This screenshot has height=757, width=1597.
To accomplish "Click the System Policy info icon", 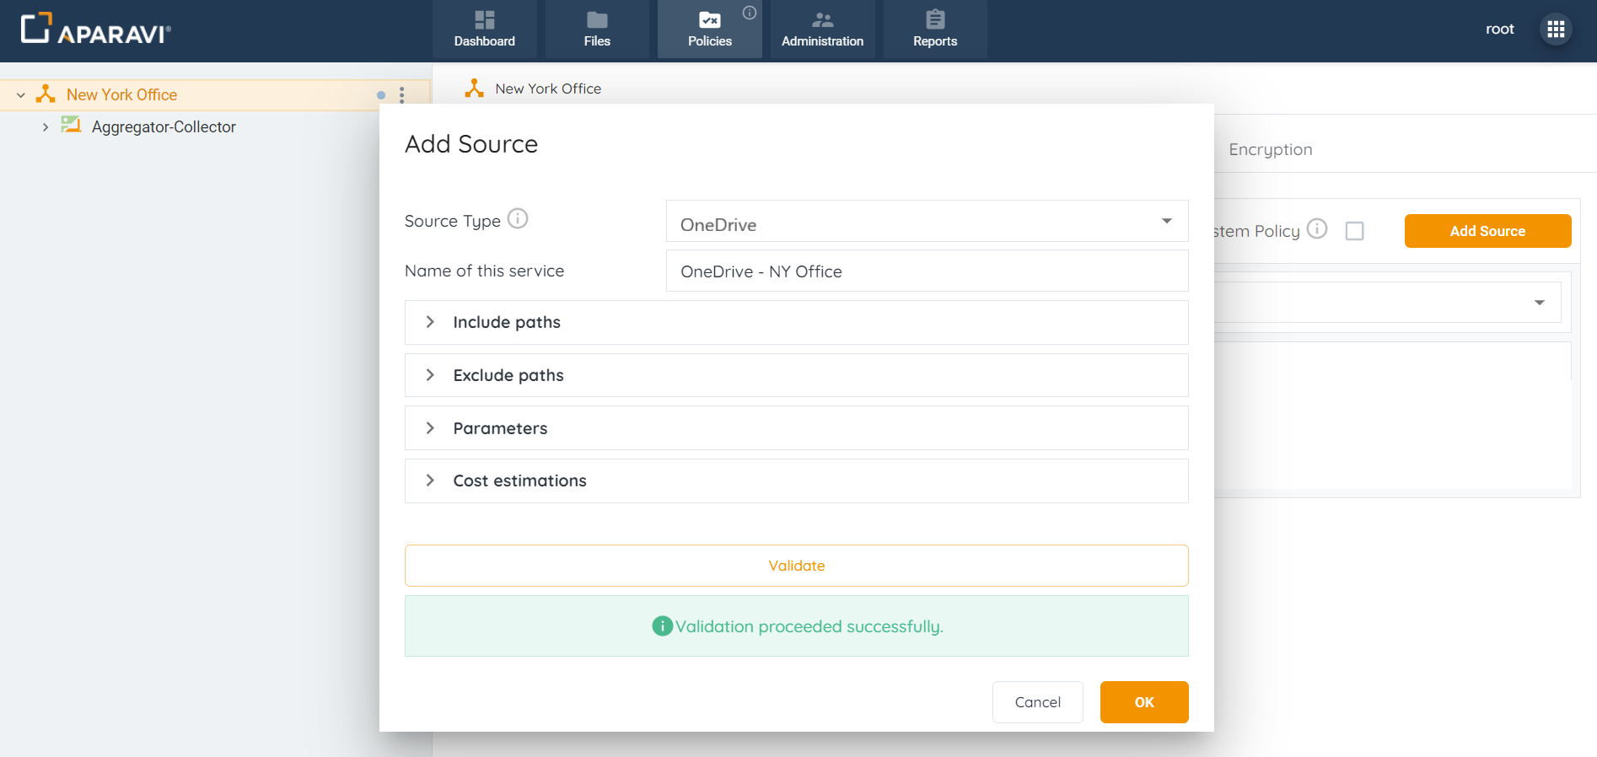I will point(1316,229).
